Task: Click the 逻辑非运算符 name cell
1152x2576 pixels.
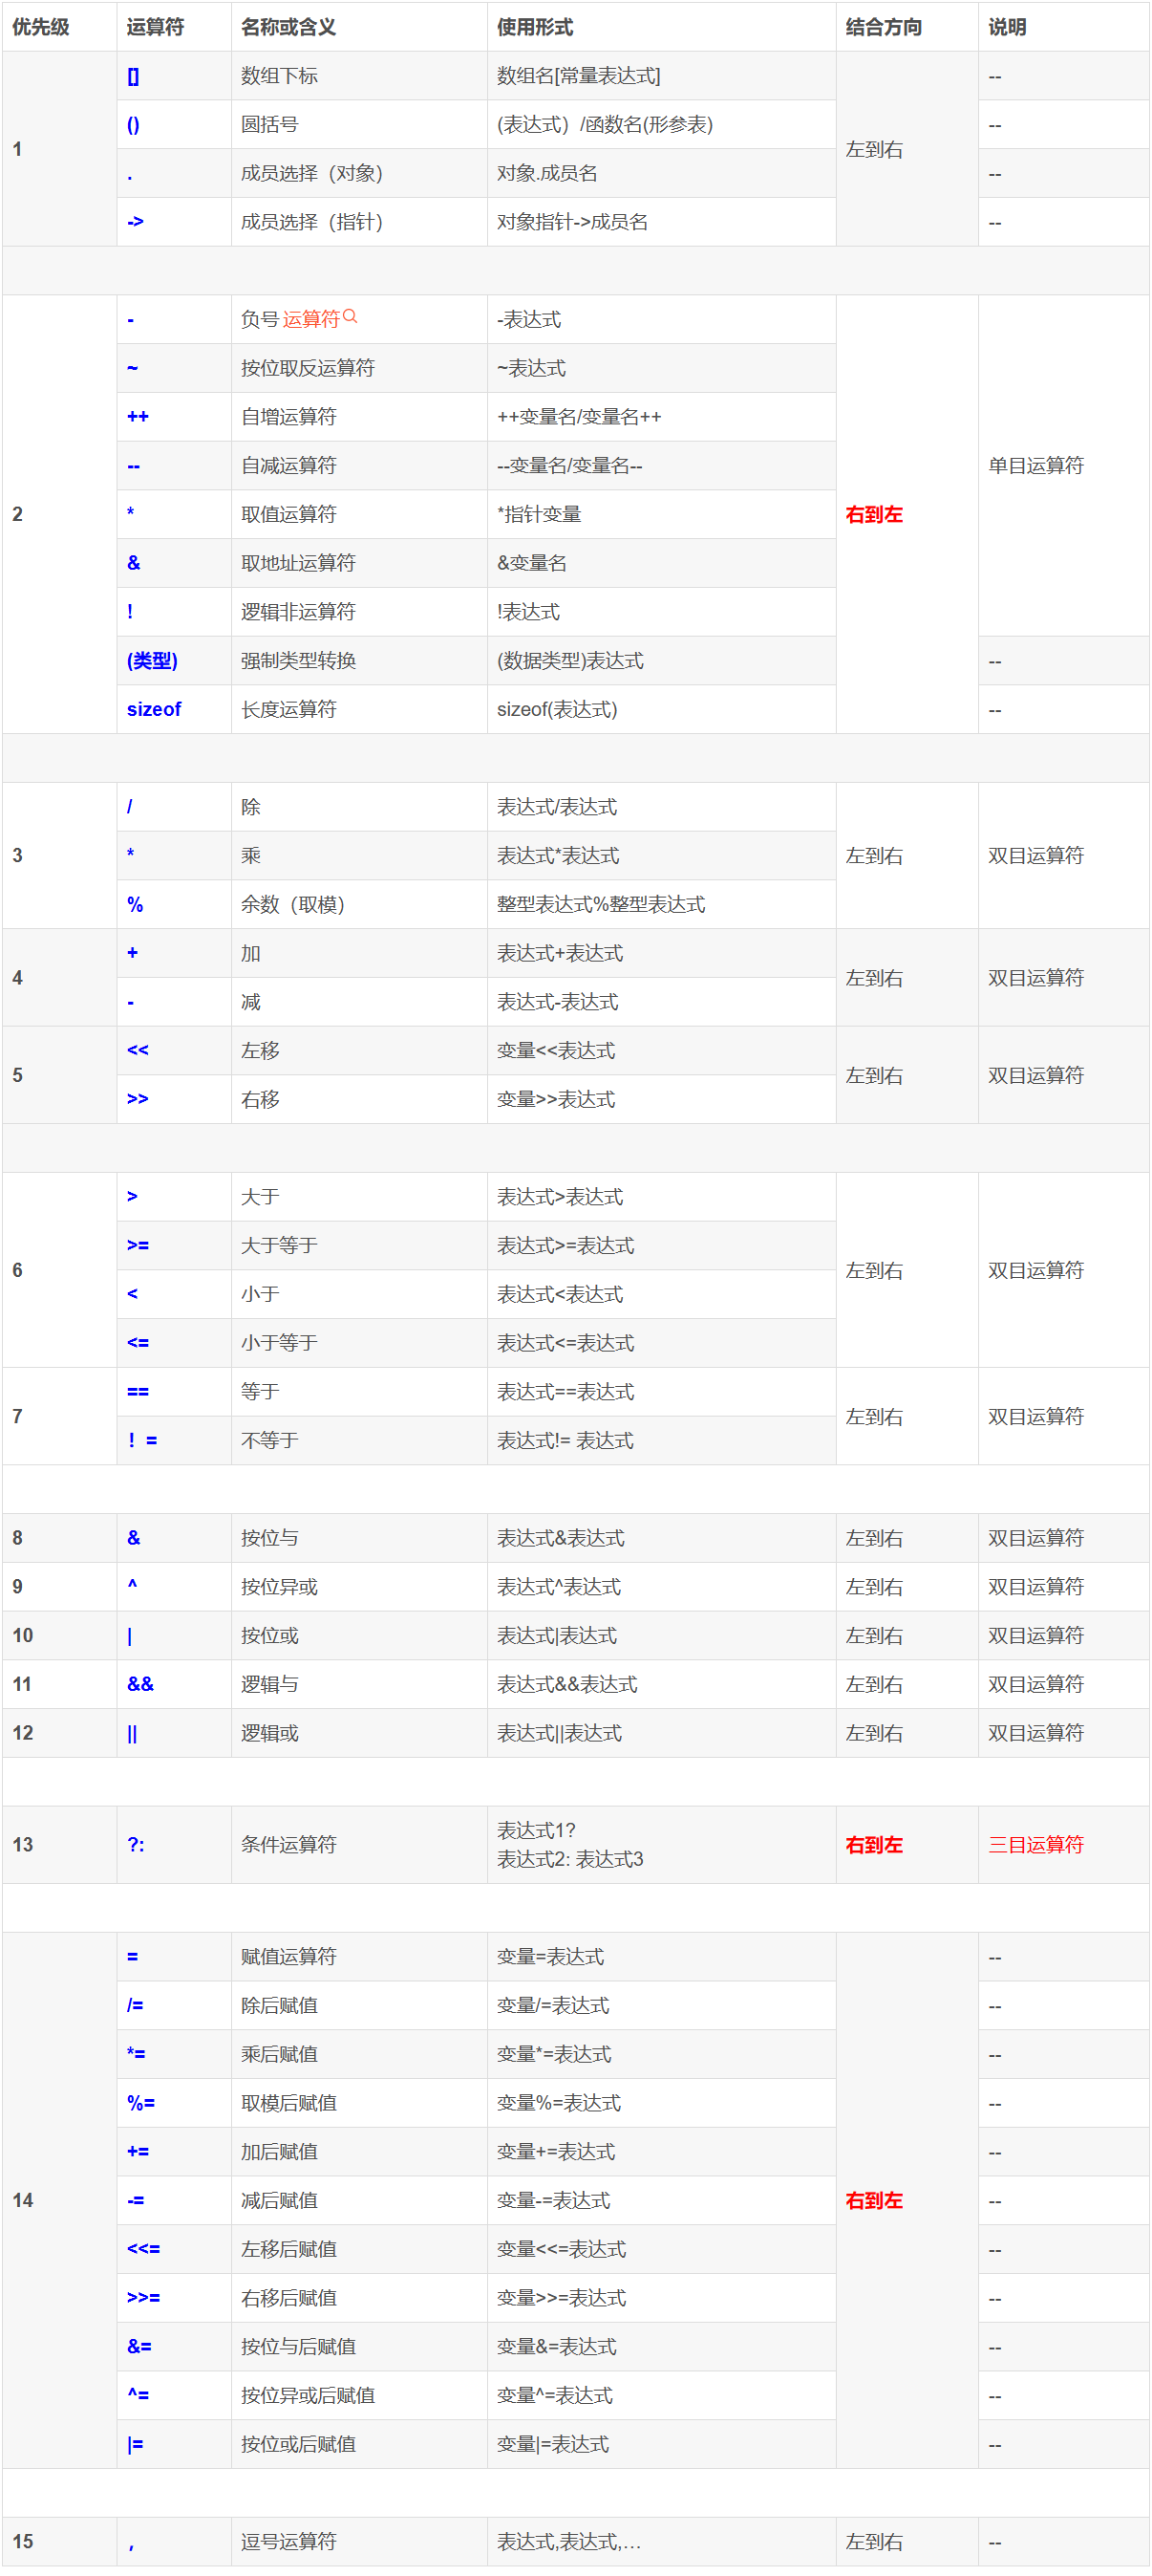Action: tap(359, 612)
